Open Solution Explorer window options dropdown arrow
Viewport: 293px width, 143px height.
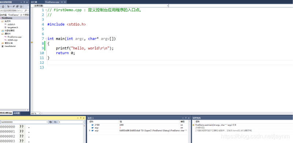coord(21,2)
